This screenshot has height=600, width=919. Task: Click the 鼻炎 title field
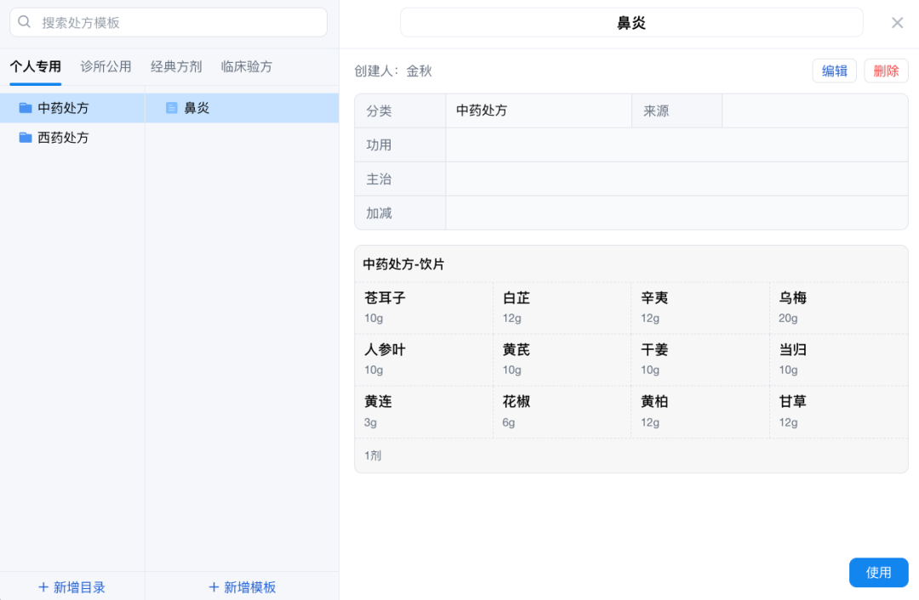click(631, 23)
